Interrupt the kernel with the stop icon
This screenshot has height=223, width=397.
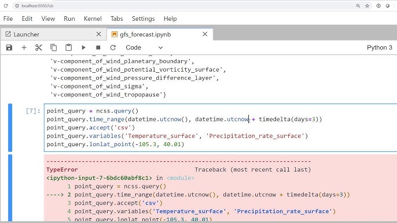tap(98, 47)
